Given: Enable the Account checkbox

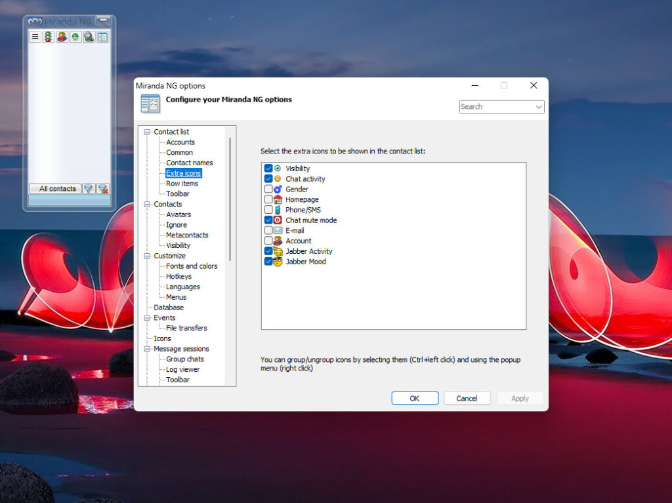Looking at the screenshot, I should click(268, 241).
